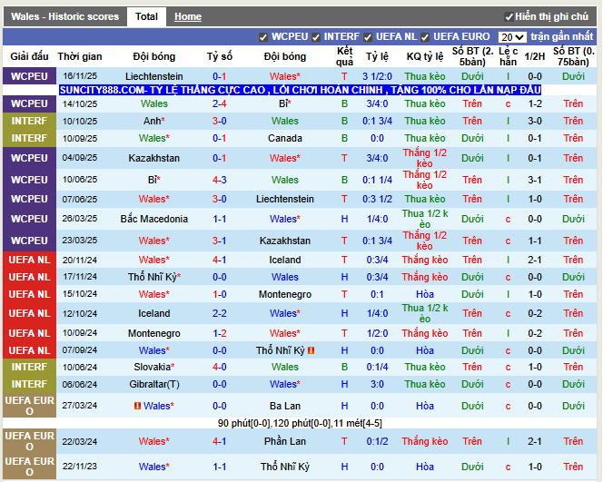Screen dimensions: 603x482
Task: Click score 4-0 of Slovakia vs Wales
Action: pyautogui.click(x=219, y=367)
